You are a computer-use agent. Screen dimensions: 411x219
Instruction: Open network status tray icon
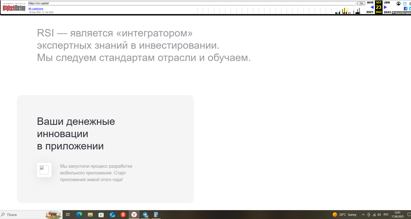click(x=374, y=215)
